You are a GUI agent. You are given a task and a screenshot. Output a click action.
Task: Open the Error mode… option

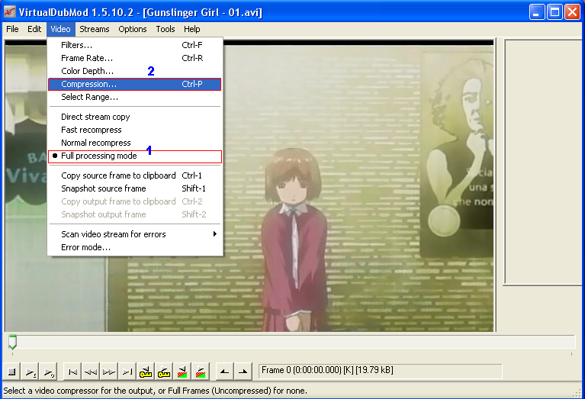[x=135, y=247]
